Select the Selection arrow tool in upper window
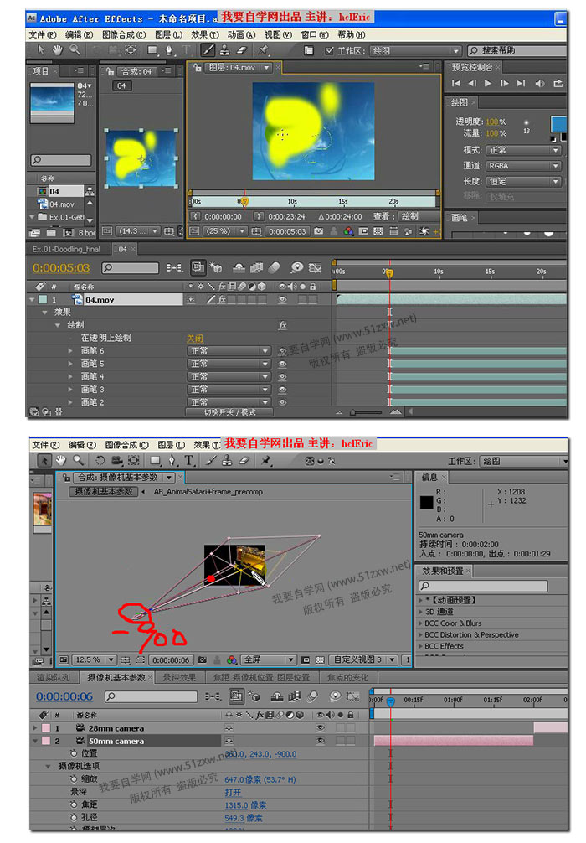 tap(41, 50)
